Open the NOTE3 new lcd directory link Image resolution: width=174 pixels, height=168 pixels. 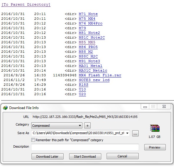pyautogui.click(x=94, y=80)
